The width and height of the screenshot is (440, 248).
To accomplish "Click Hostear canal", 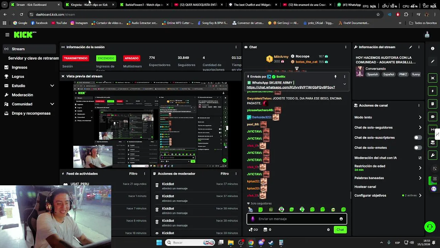I will (365, 187).
